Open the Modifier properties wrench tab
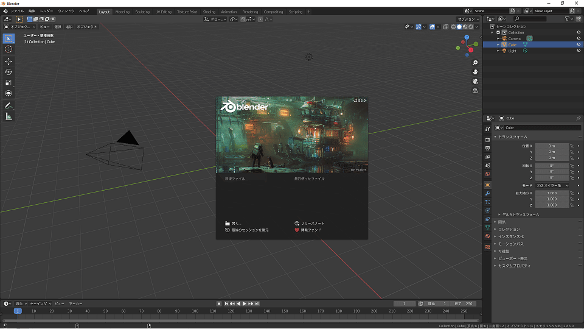The image size is (584, 329). coord(487,193)
